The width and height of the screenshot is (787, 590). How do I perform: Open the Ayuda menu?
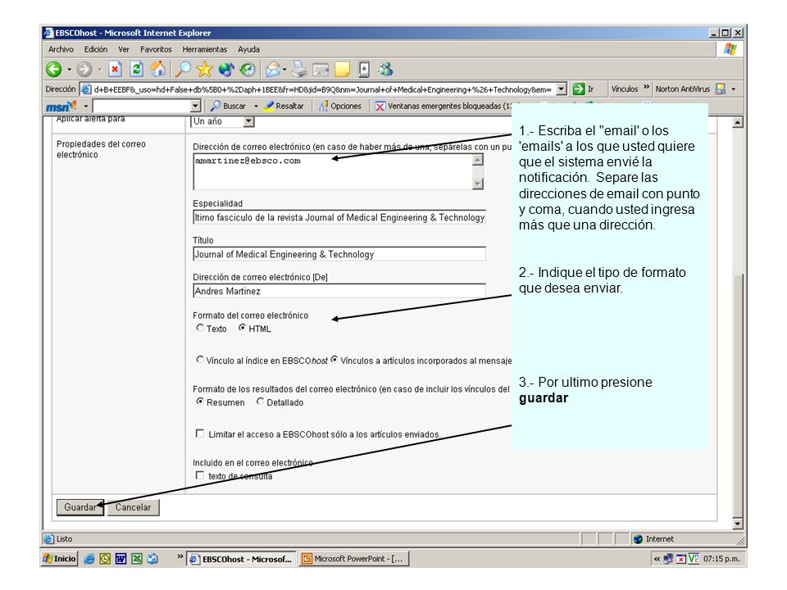tap(249, 49)
